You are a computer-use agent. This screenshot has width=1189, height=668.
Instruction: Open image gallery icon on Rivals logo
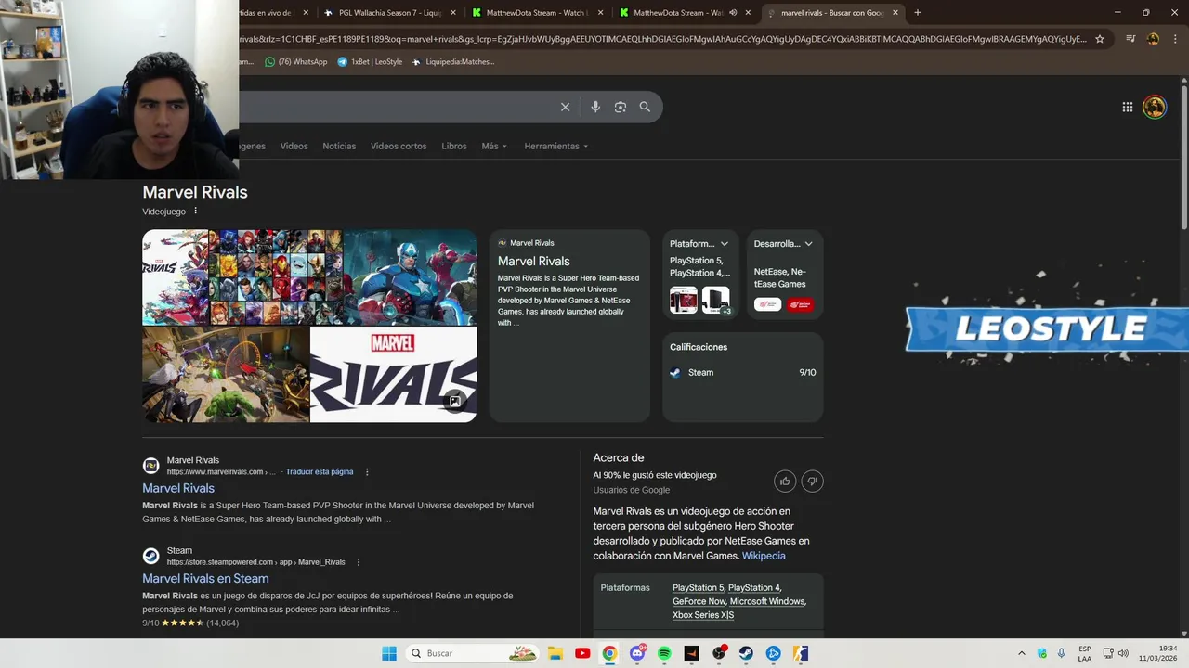455,402
